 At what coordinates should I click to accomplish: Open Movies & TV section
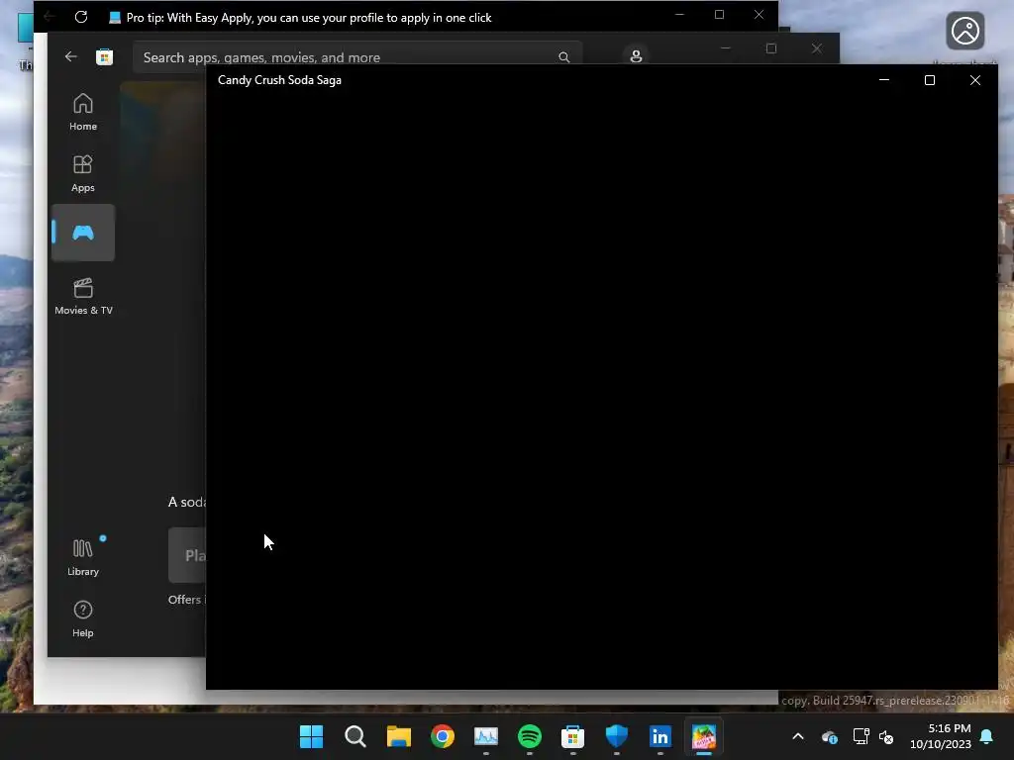click(x=83, y=296)
